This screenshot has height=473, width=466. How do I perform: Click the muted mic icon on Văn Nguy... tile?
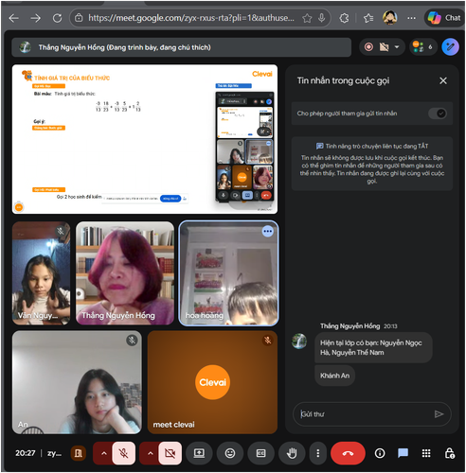pos(61,231)
